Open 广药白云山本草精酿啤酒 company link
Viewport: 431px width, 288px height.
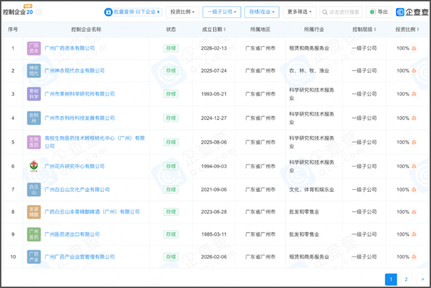(x=92, y=212)
